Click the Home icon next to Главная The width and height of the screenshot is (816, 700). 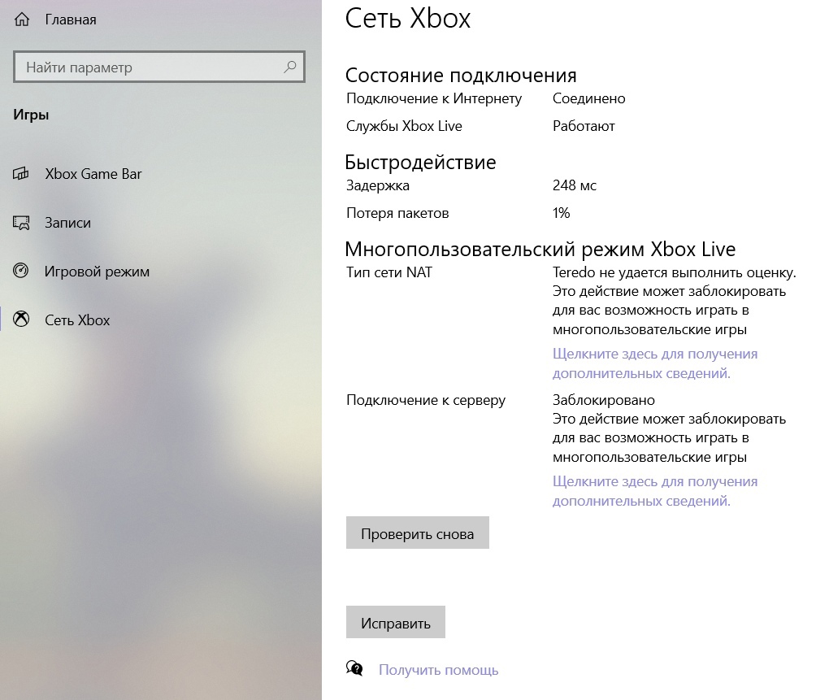[22, 20]
